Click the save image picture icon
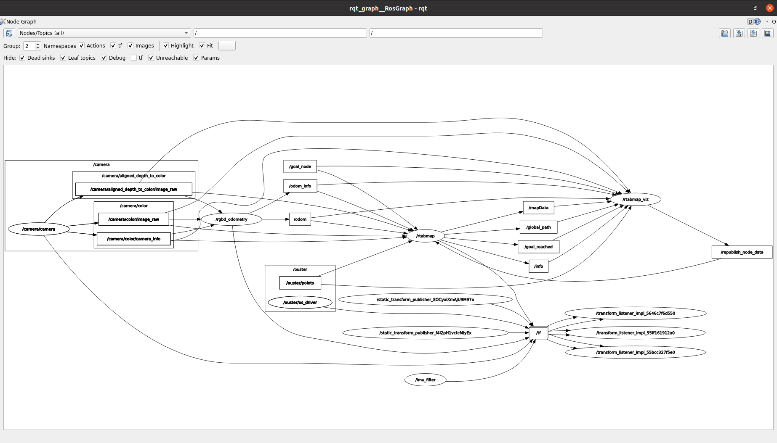This screenshot has height=443, width=777. click(x=768, y=33)
